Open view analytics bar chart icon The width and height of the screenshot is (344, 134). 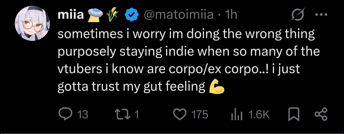pos(237,115)
